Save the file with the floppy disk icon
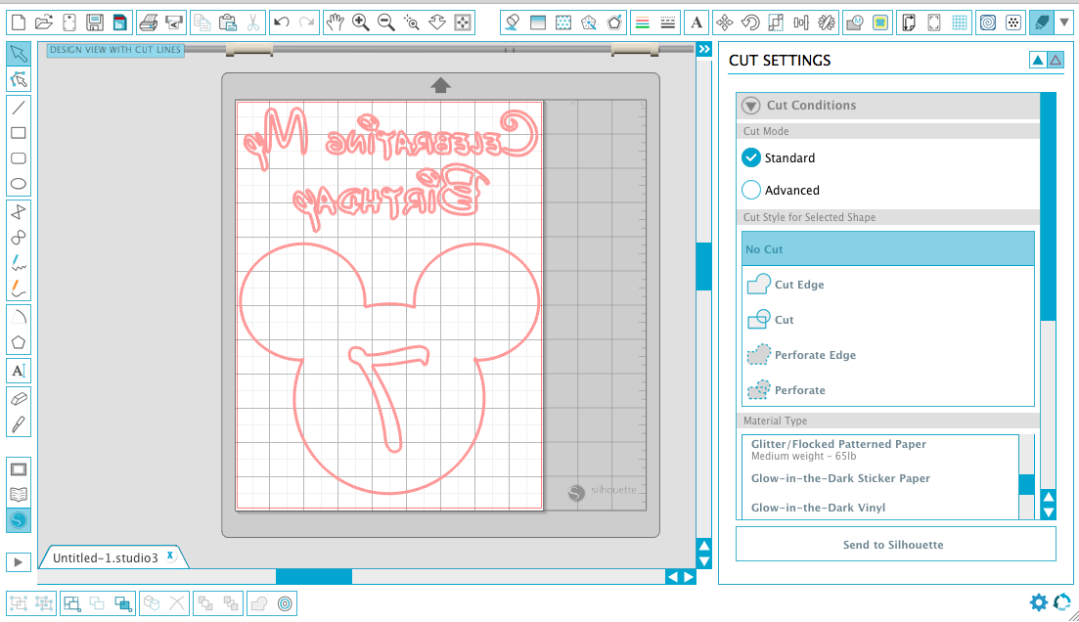Screen dimensions: 1079x622 [x=95, y=22]
